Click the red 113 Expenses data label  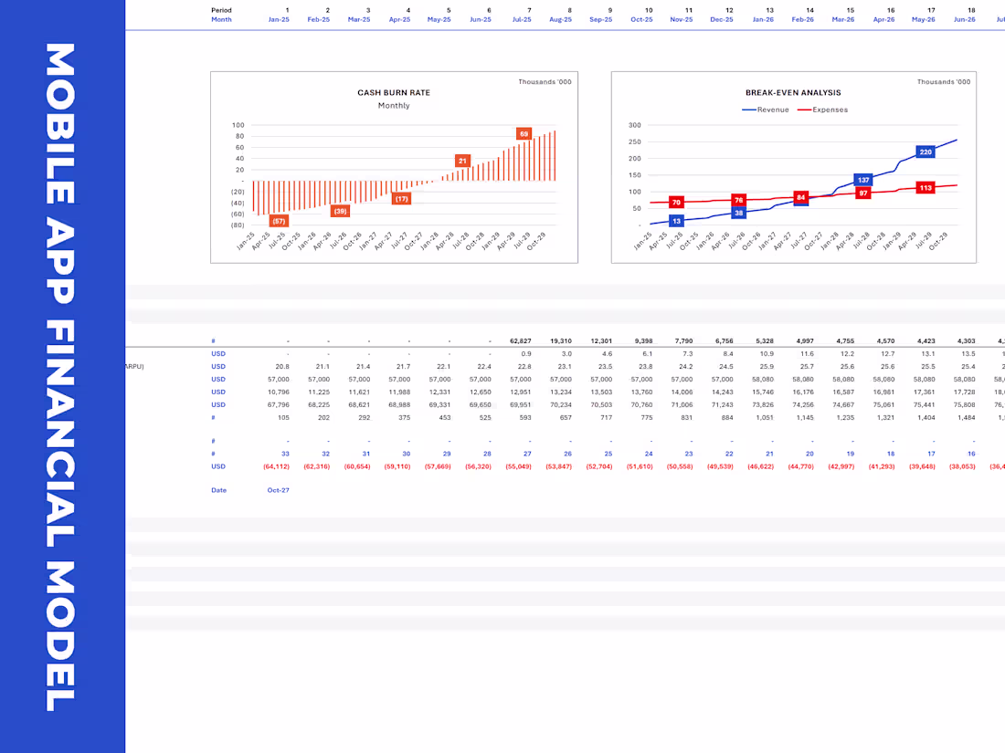925,186
